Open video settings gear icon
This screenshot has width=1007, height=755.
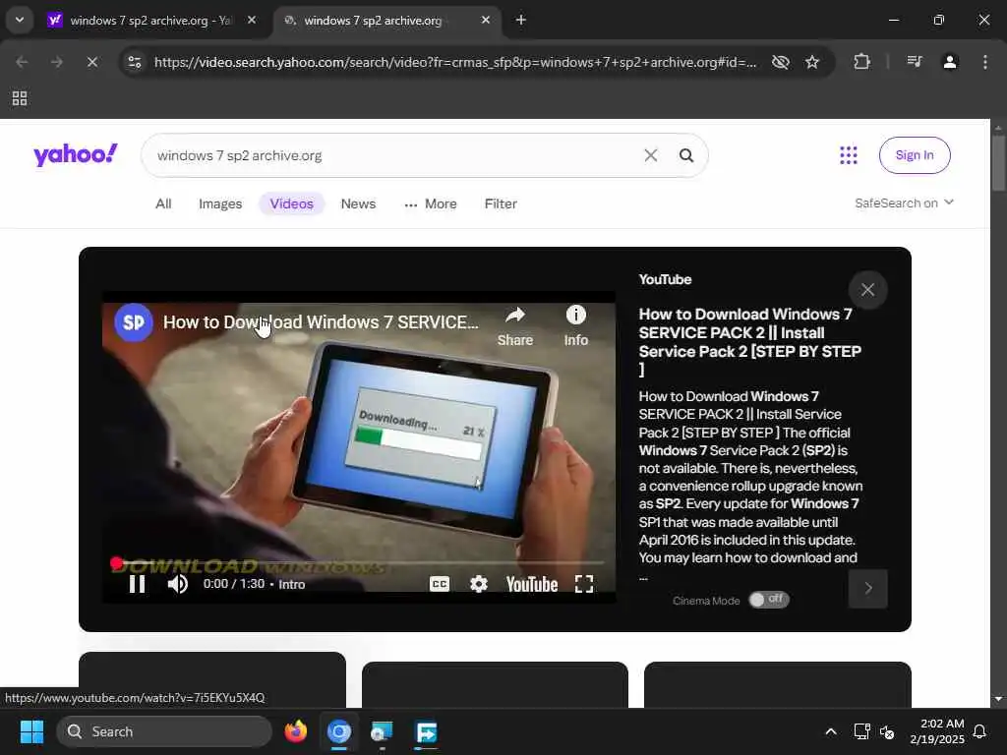click(x=479, y=584)
